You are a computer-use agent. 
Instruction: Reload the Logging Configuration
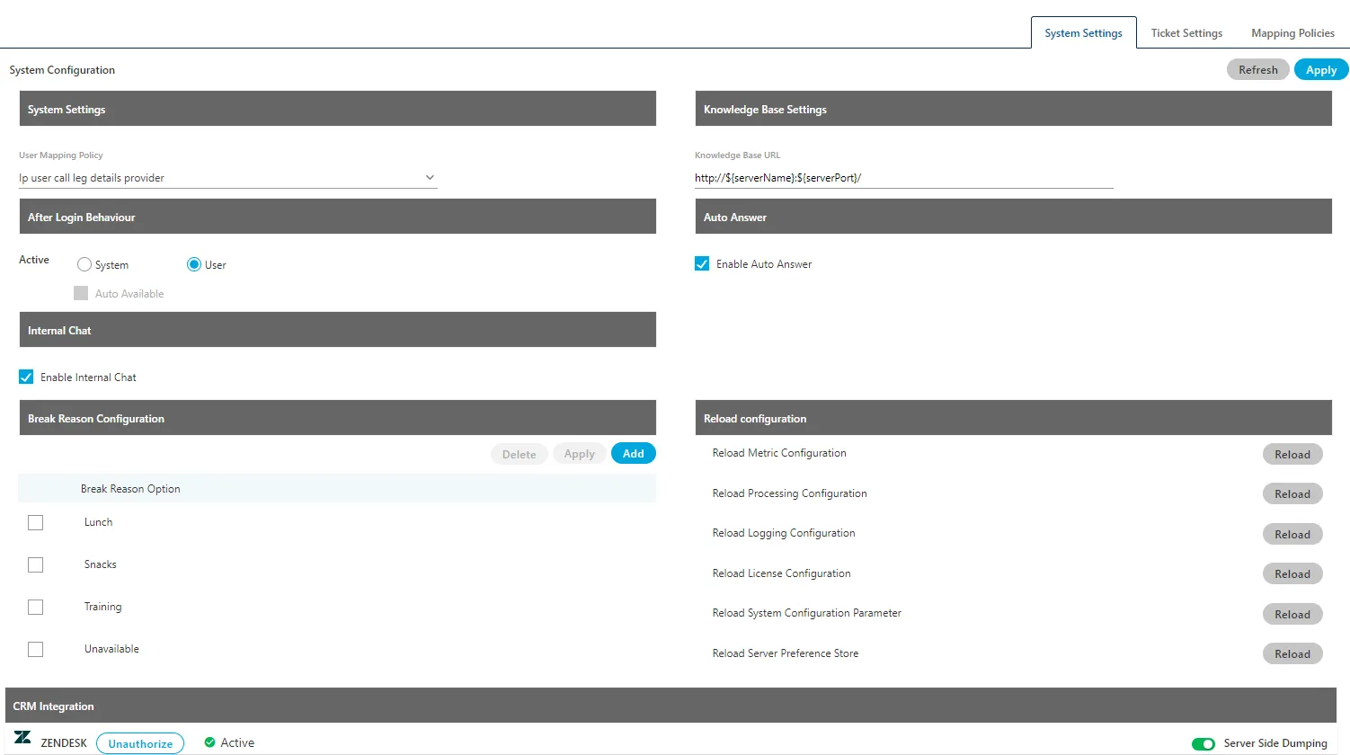(x=1292, y=535)
